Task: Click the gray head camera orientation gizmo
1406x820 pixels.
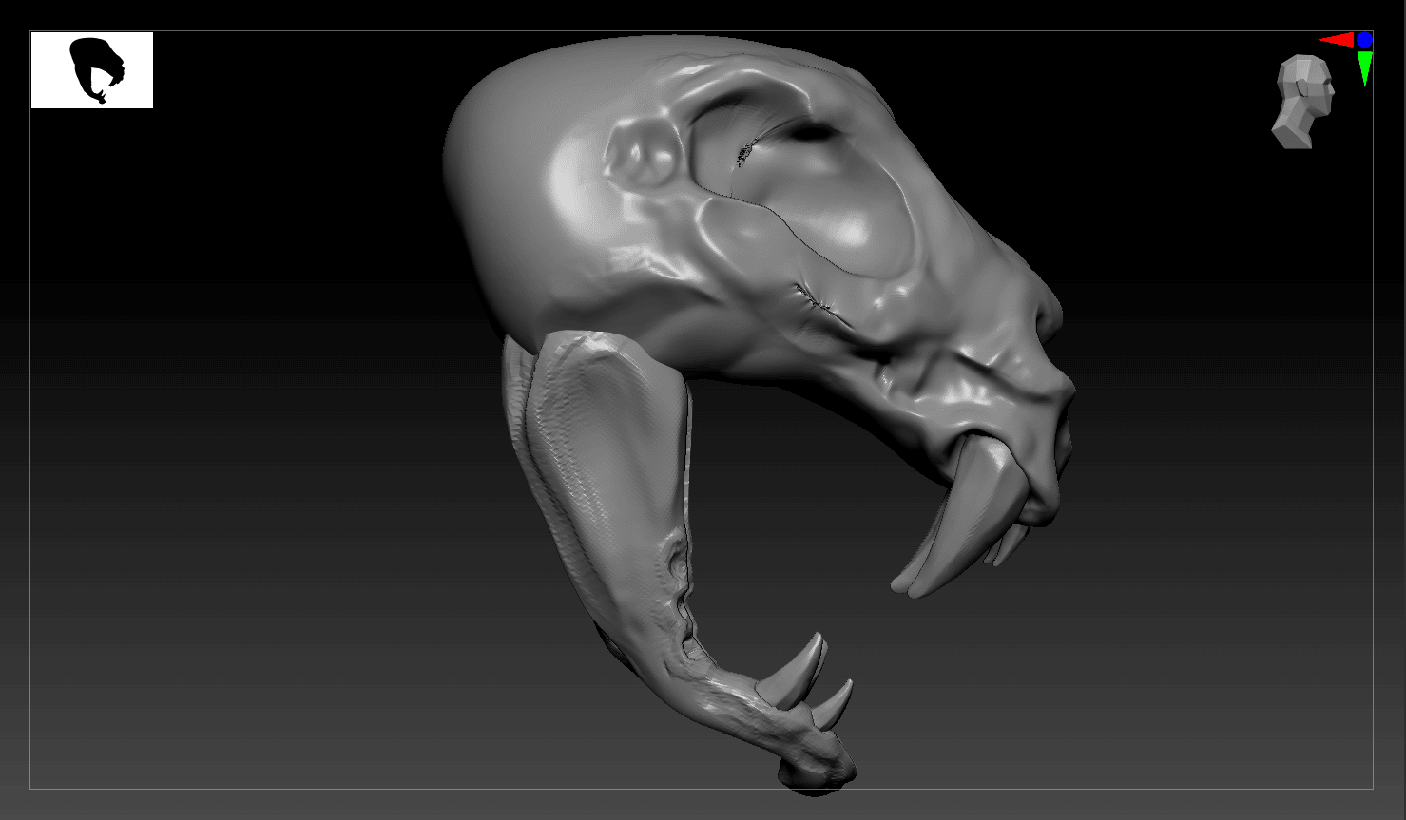Action: (x=1304, y=102)
